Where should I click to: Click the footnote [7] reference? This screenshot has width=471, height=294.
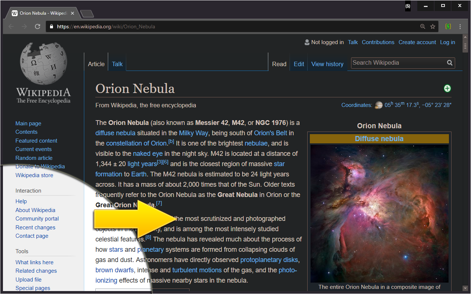point(159,203)
